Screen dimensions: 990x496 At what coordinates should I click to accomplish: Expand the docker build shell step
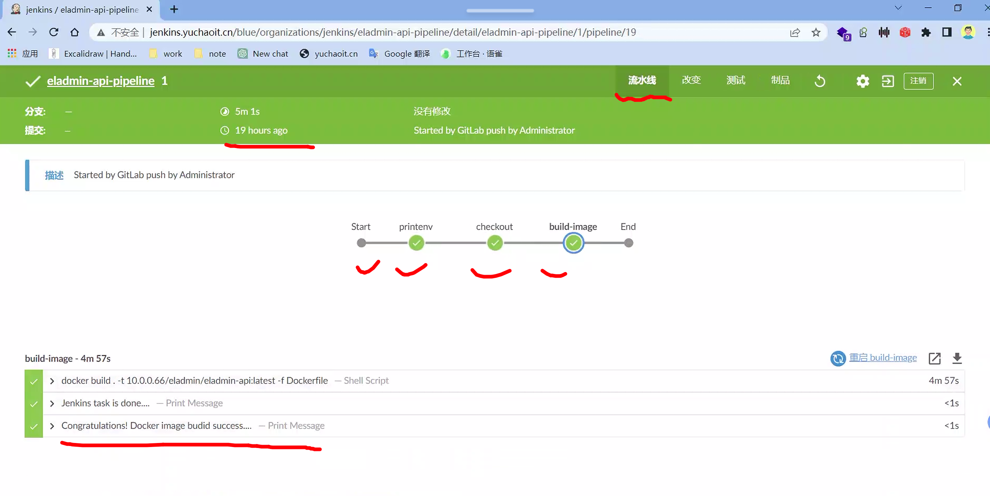coord(52,381)
